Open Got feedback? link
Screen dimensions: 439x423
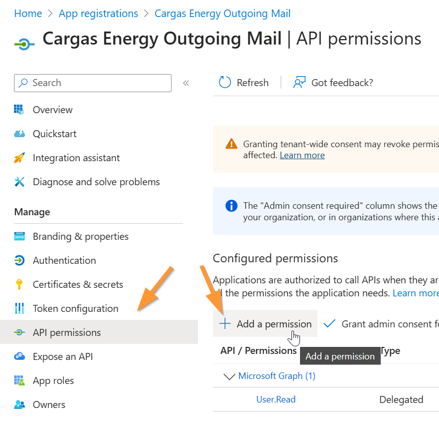(x=342, y=83)
